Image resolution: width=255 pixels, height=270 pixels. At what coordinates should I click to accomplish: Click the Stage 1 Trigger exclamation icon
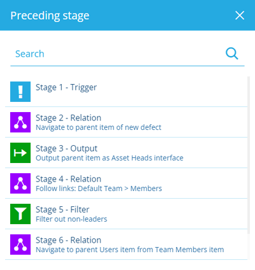point(20,92)
